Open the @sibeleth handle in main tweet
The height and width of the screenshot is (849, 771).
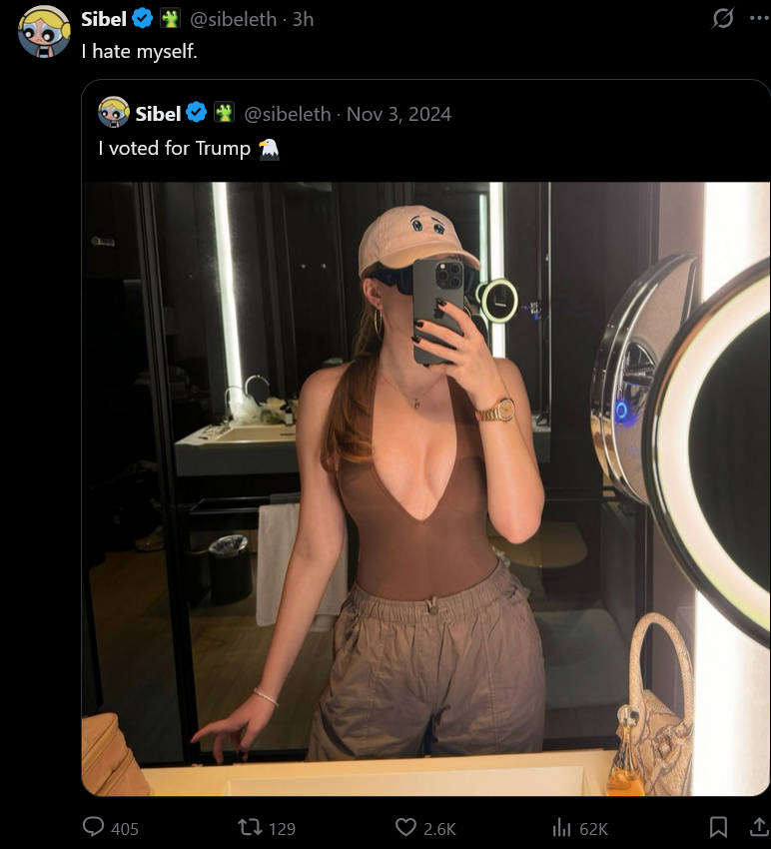tap(234, 20)
